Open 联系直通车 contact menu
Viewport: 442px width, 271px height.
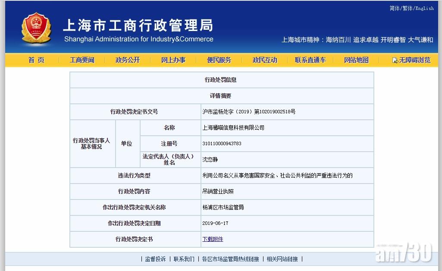(310, 60)
